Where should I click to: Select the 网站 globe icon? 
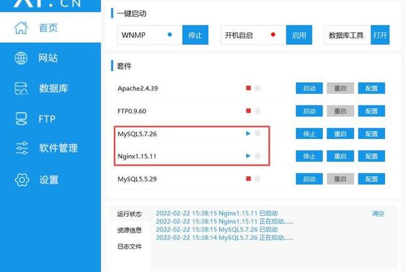point(21,58)
